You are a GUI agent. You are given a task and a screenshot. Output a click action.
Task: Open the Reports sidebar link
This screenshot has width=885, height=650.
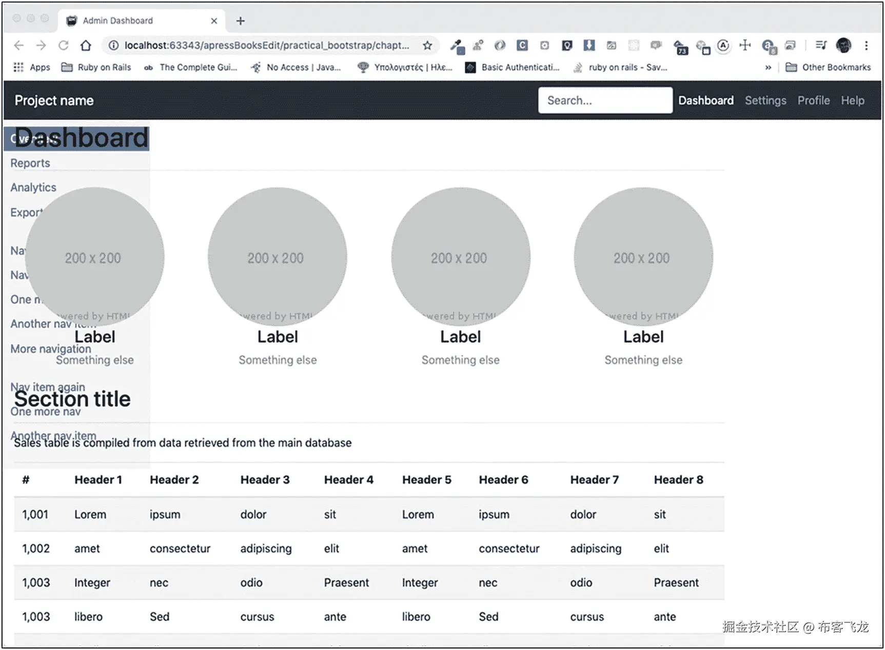(30, 163)
